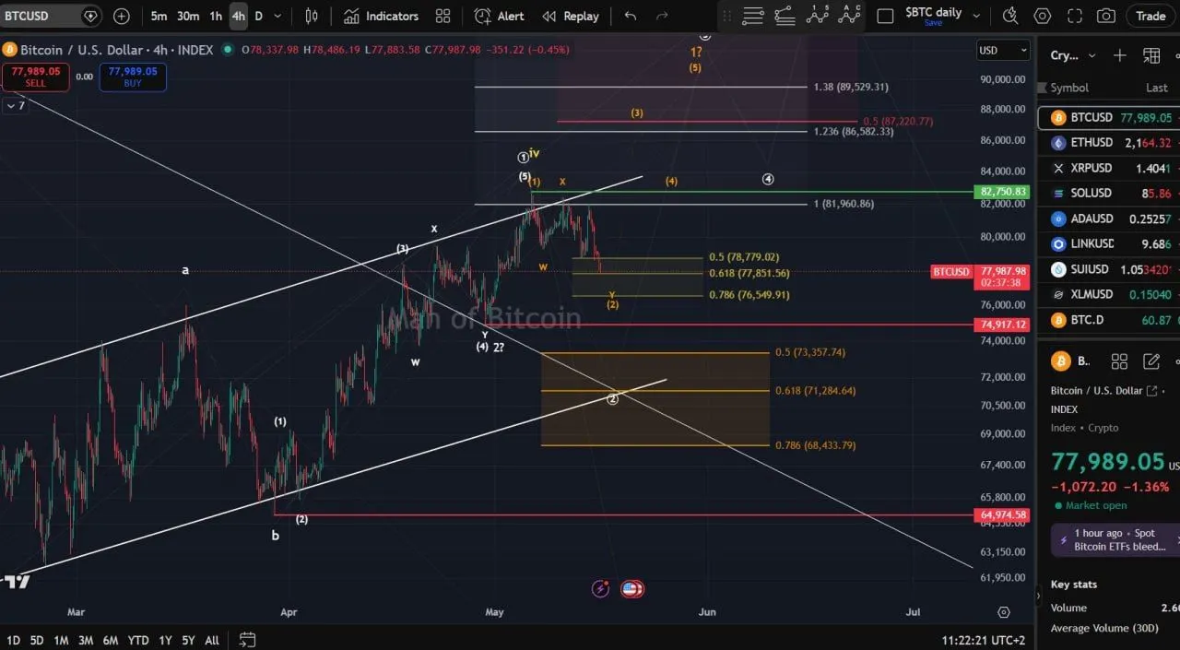Select the 1M date range
This screenshot has width=1180, height=650.
coord(61,640)
